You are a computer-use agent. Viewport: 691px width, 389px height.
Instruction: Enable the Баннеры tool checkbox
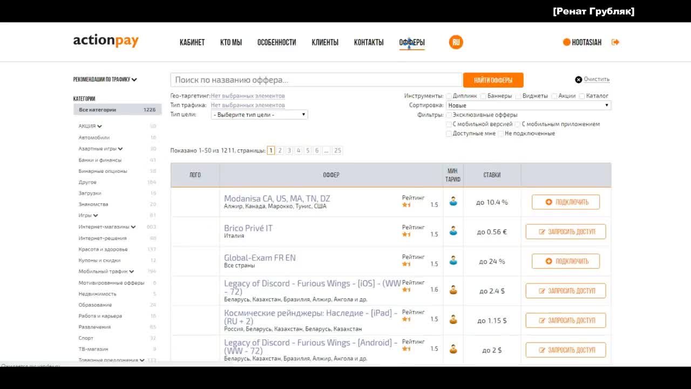click(x=483, y=96)
